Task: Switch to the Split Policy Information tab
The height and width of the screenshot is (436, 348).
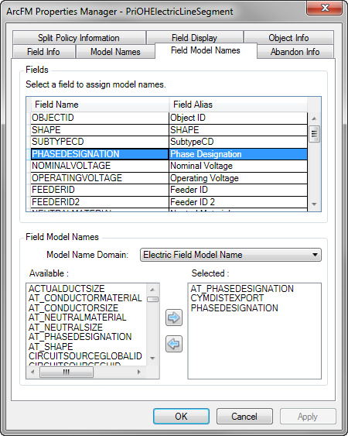Action: click(x=79, y=37)
